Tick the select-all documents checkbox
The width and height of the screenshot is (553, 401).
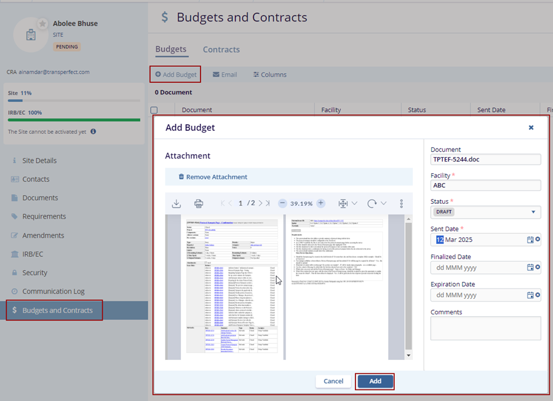154,111
